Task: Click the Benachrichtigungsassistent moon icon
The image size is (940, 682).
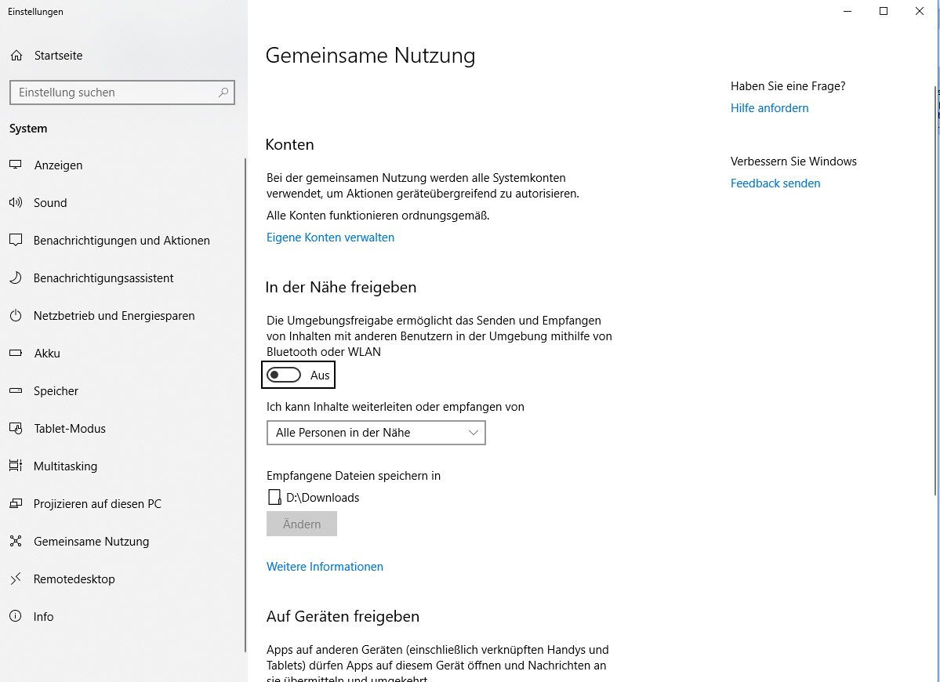Action: click(x=16, y=278)
